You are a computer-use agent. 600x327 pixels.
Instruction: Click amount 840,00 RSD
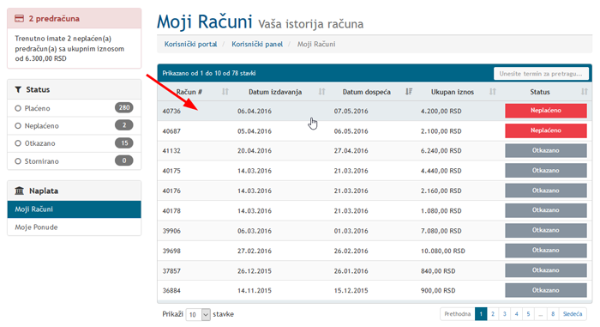(438, 271)
